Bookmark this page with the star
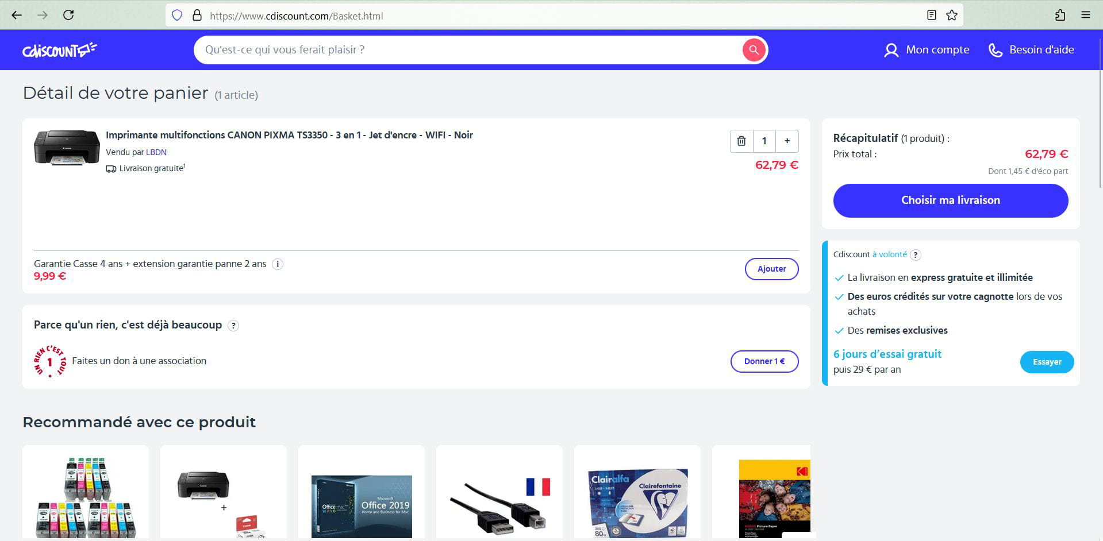The image size is (1103, 541). tap(952, 16)
